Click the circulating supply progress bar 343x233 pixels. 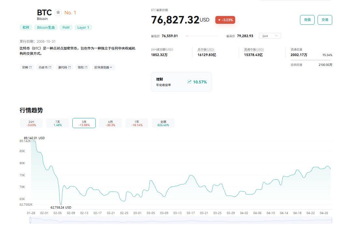point(311,60)
